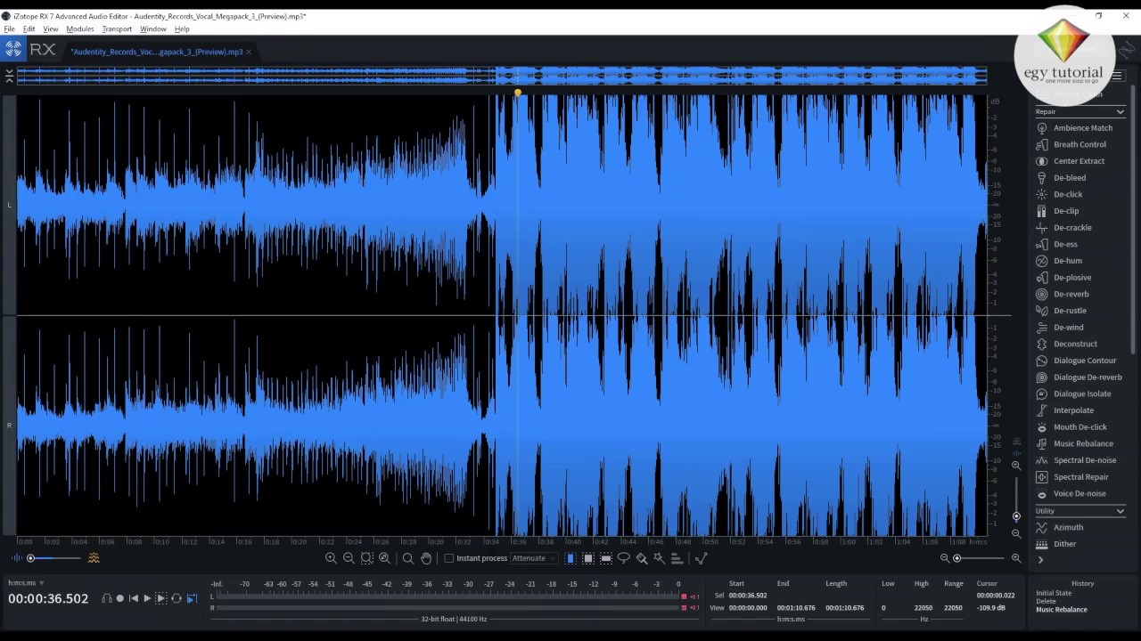This screenshot has height=641, width=1141.
Task: Open the Window menu
Action: tap(153, 29)
